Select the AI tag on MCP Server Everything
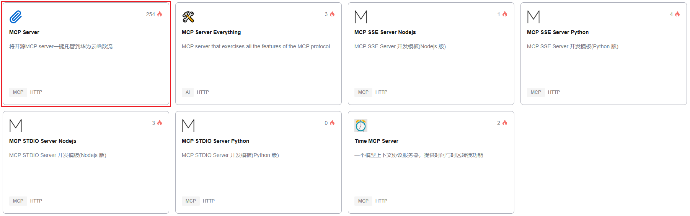Image resolution: width=690 pixels, height=216 pixels. (x=188, y=92)
